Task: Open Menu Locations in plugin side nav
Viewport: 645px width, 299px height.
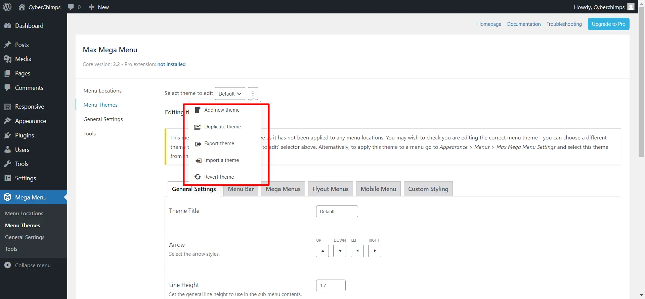Action: pyautogui.click(x=102, y=91)
